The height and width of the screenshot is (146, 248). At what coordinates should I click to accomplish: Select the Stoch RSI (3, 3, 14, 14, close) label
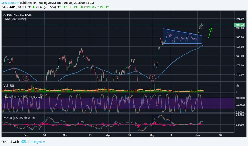point(23,97)
